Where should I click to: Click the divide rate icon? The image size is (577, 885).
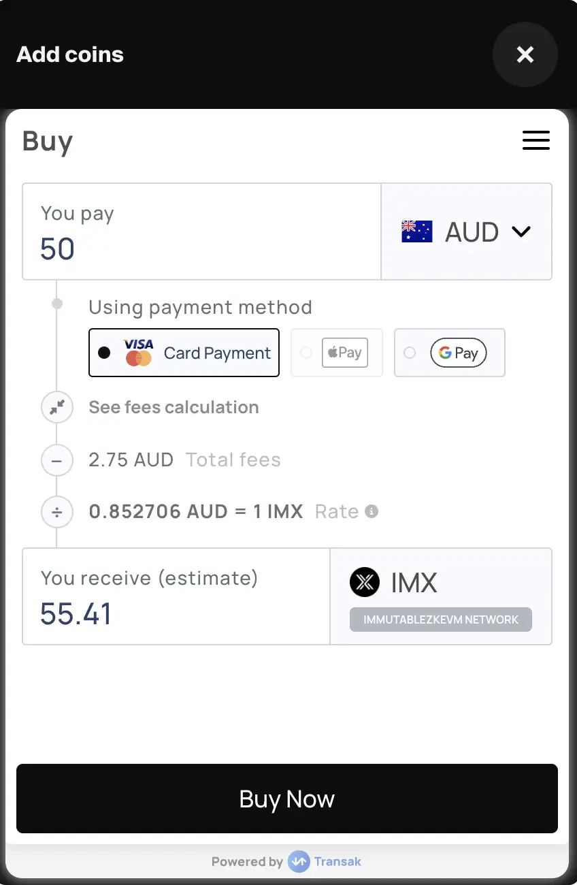[x=57, y=512]
